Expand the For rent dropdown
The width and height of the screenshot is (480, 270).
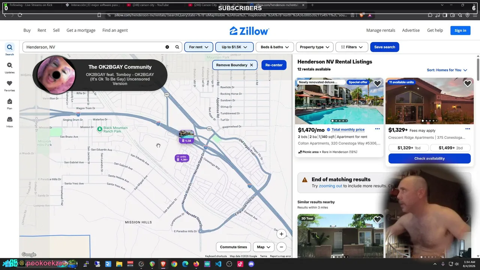pyautogui.click(x=199, y=47)
